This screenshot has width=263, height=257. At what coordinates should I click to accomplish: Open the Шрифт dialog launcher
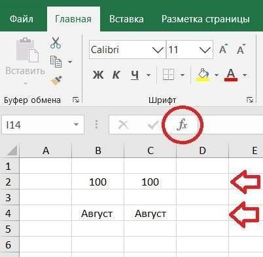point(250,100)
